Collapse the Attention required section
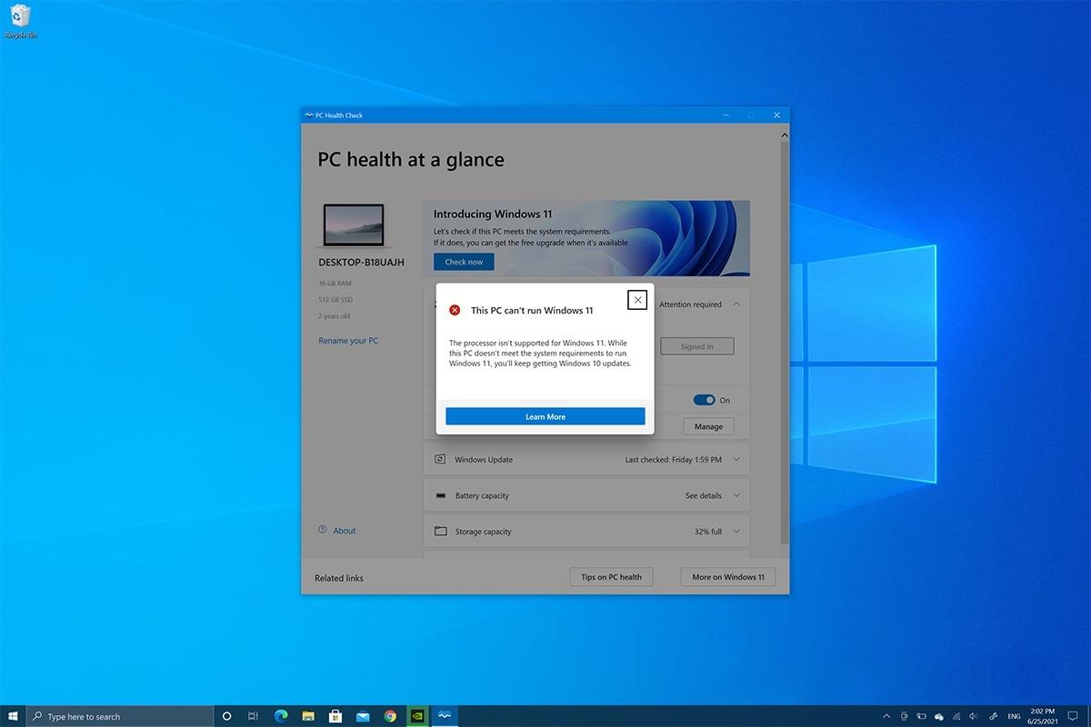1091x727 pixels. click(736, 304)
